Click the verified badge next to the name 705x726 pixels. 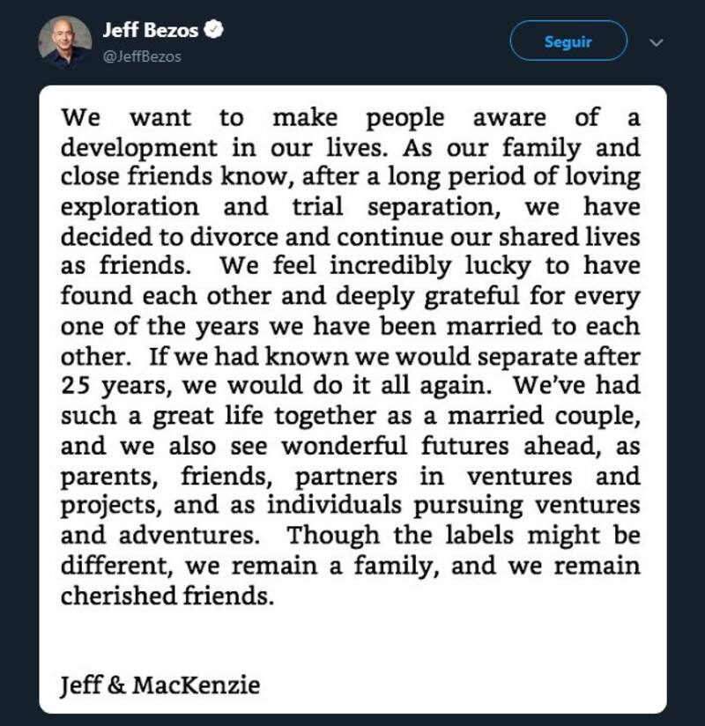coord(214,30)
